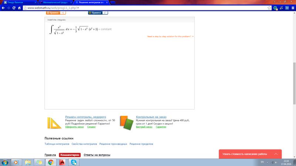The width and height of the screenshot is (296, 166).
Task: Click the orange and green books image
Action: 127,122
